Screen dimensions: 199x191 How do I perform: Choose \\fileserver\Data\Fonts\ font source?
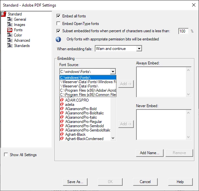pos(88,86)
